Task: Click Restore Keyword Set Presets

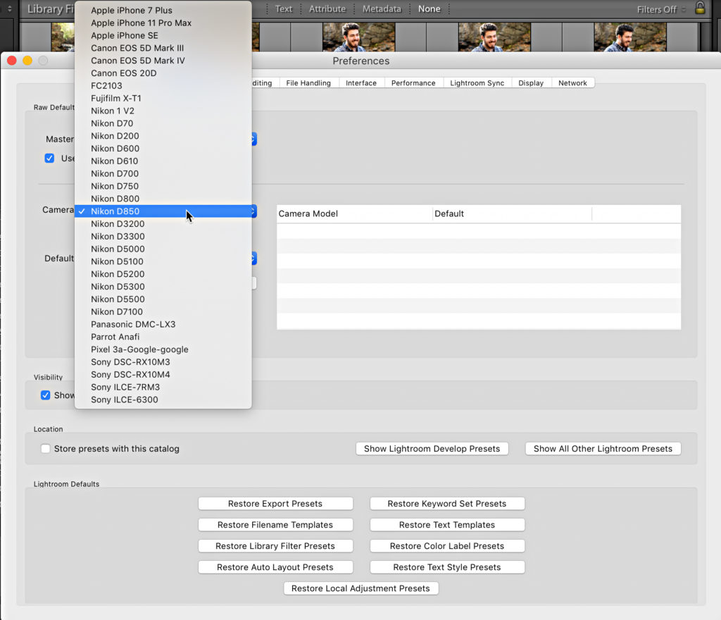Action: pos(447,504)
